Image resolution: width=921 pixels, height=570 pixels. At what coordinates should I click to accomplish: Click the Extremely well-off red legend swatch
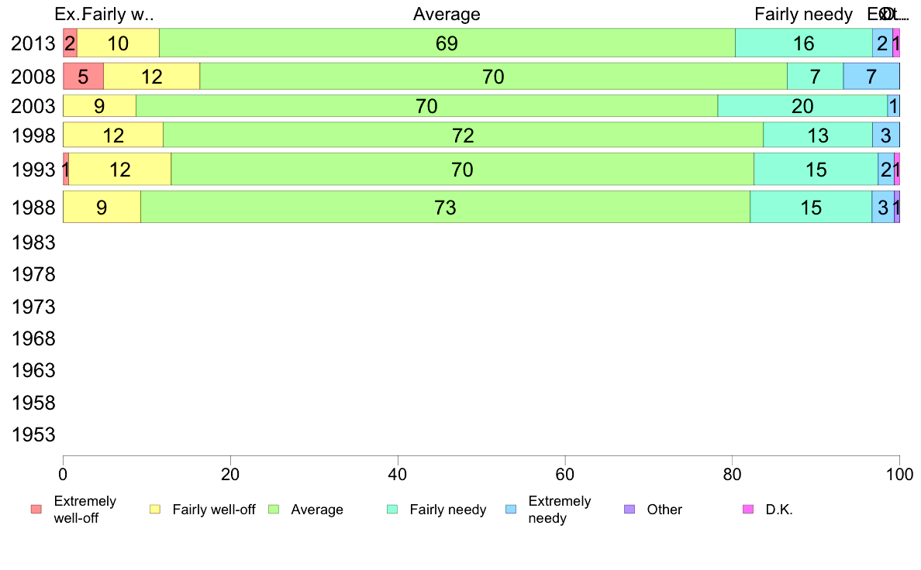point(36,509)
